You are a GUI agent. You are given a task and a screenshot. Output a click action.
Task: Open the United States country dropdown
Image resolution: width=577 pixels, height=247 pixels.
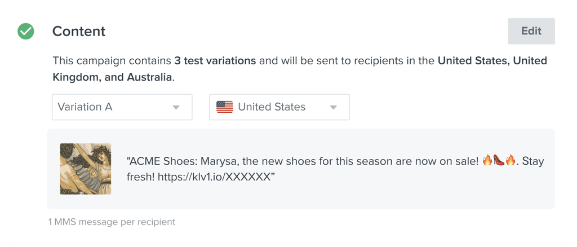tap(279, 107)
